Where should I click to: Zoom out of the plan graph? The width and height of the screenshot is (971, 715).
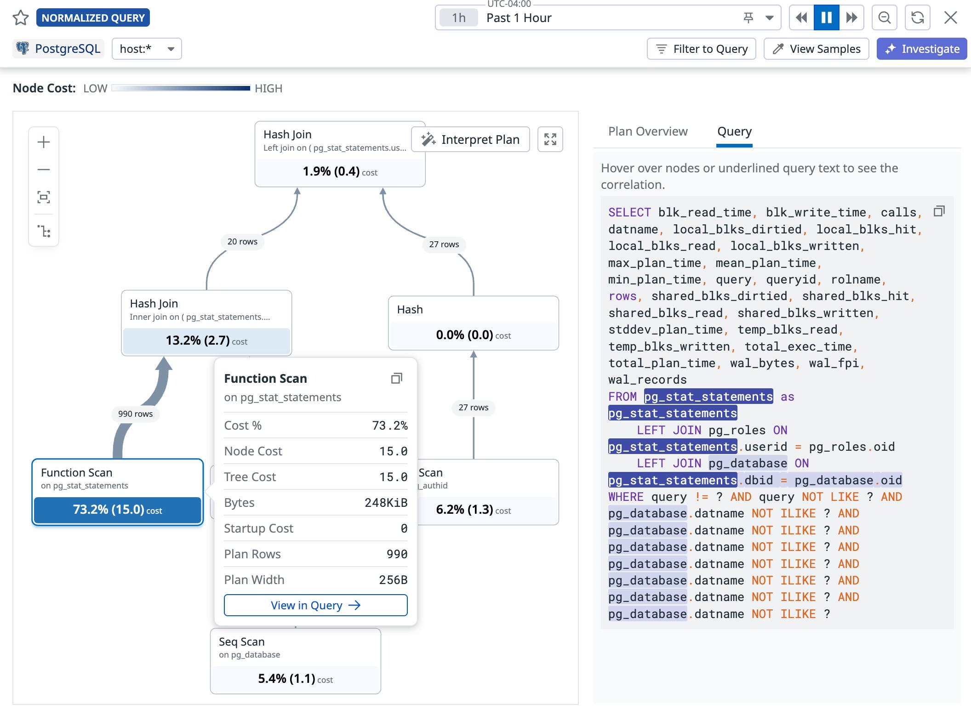44,170
